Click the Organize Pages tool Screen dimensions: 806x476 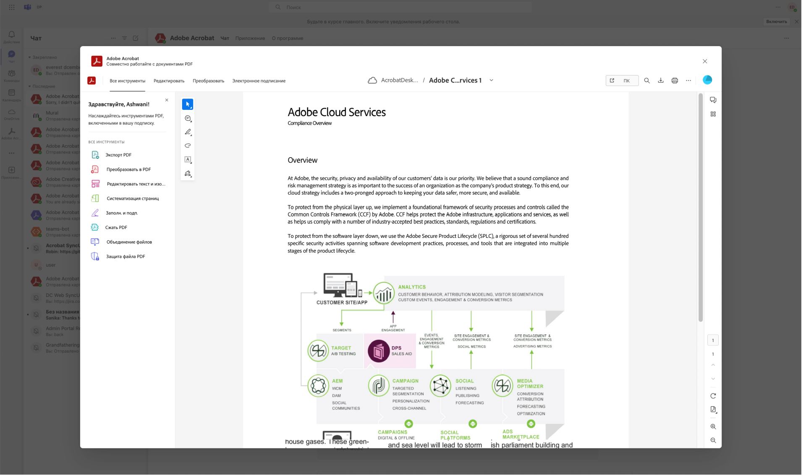[132, 198]
